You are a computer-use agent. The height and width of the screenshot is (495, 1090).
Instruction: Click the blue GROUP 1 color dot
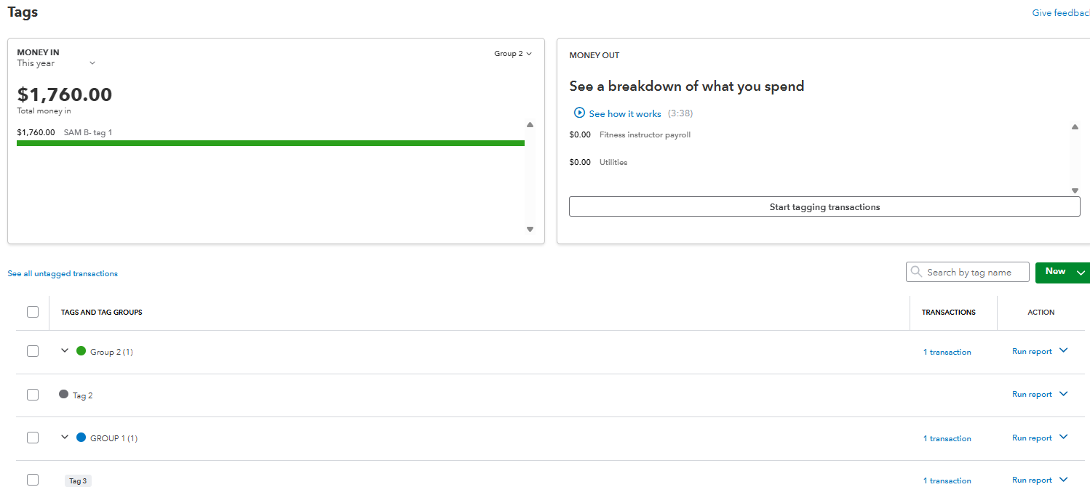coord(81,438)
